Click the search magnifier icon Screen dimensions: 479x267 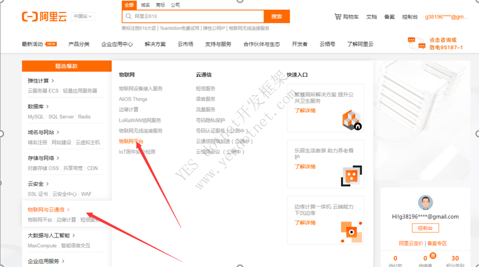pos(128,16)
